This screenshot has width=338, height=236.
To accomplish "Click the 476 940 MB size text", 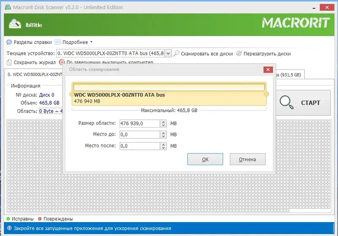I will tap(87, 101).
